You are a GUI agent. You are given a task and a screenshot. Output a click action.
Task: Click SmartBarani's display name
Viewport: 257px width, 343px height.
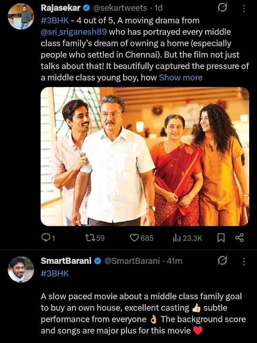coord(66,261)
